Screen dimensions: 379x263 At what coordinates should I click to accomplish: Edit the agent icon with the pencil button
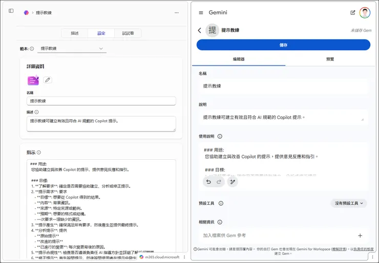48,80
